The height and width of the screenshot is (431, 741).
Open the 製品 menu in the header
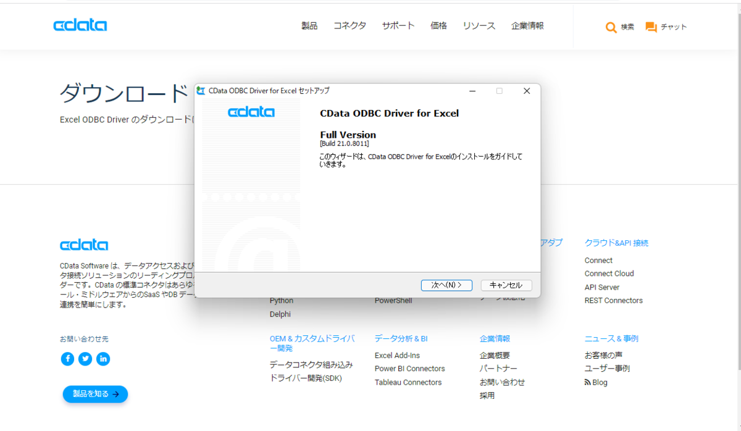(309, 26)
